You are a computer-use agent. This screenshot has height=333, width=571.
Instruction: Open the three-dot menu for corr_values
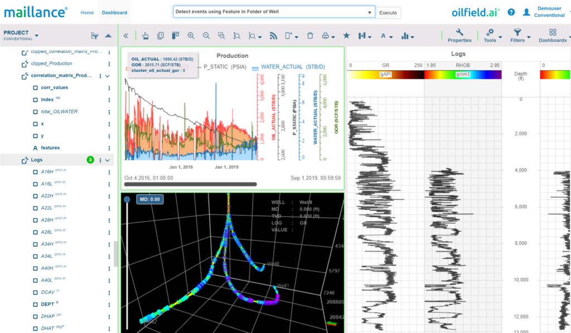point(109,88)
